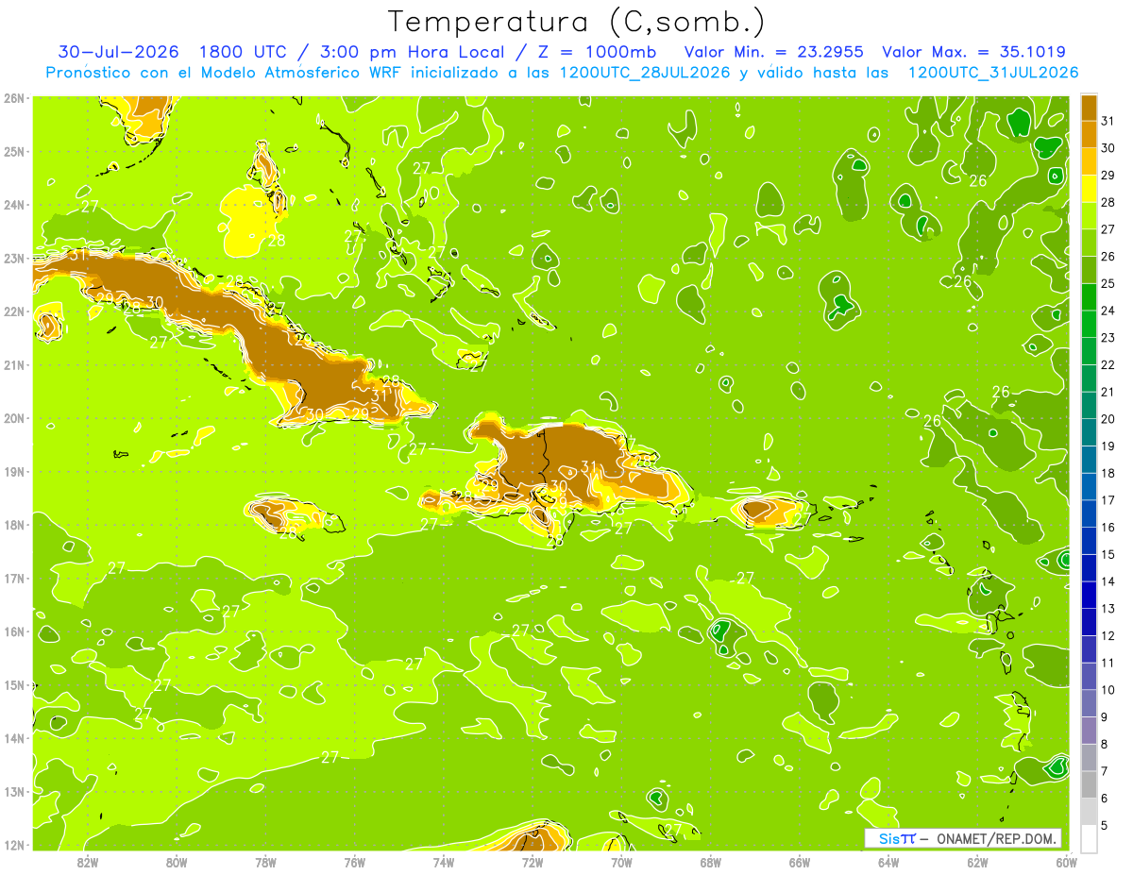This screenshot has width=1133, height=875.
Task: Click the latitude axis label 13N
Action: (14, 791)
